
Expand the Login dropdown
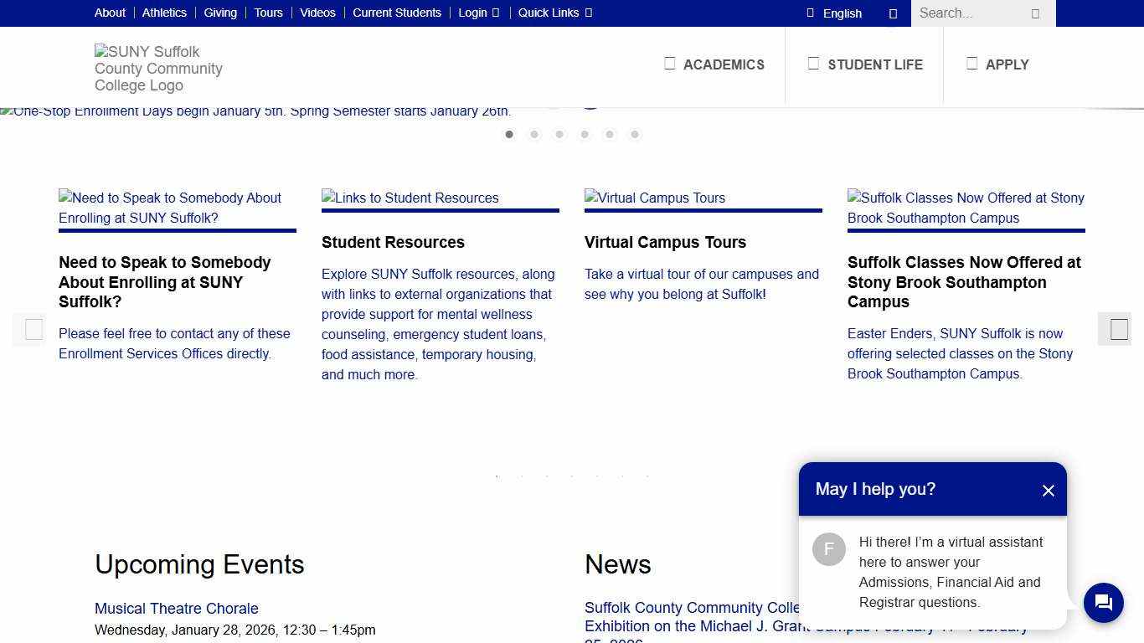point(478,13)
